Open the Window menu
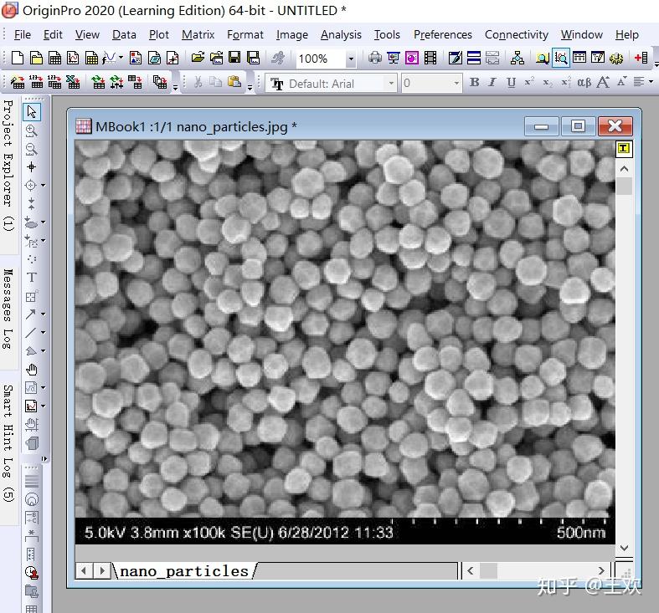 tap(582, 34)
